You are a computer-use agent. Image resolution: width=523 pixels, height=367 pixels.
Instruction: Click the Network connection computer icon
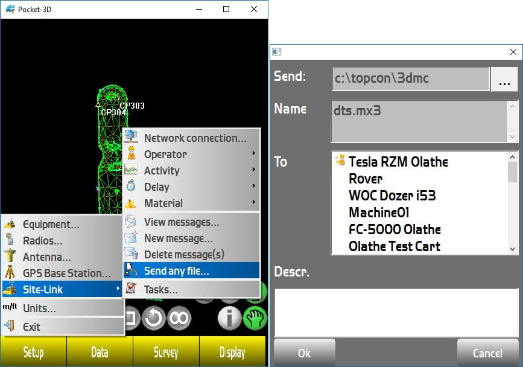[131, 137]
